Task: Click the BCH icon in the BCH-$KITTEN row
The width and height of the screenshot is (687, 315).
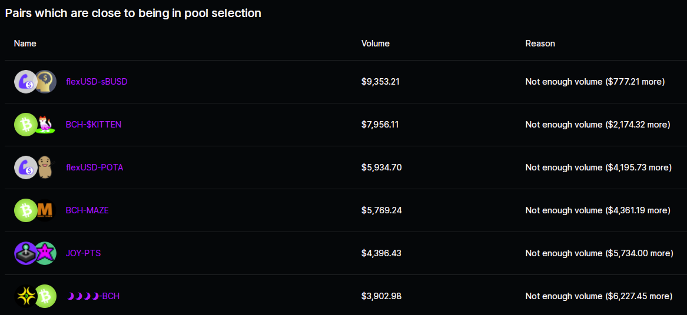Action: tap(25, 125)
